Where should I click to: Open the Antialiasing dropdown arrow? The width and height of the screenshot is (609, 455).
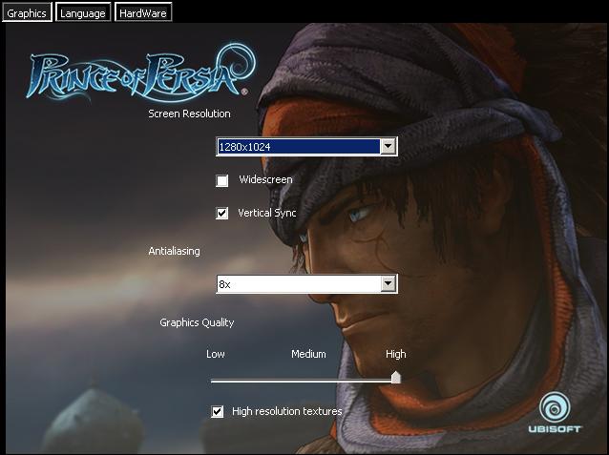pos(388,283)
